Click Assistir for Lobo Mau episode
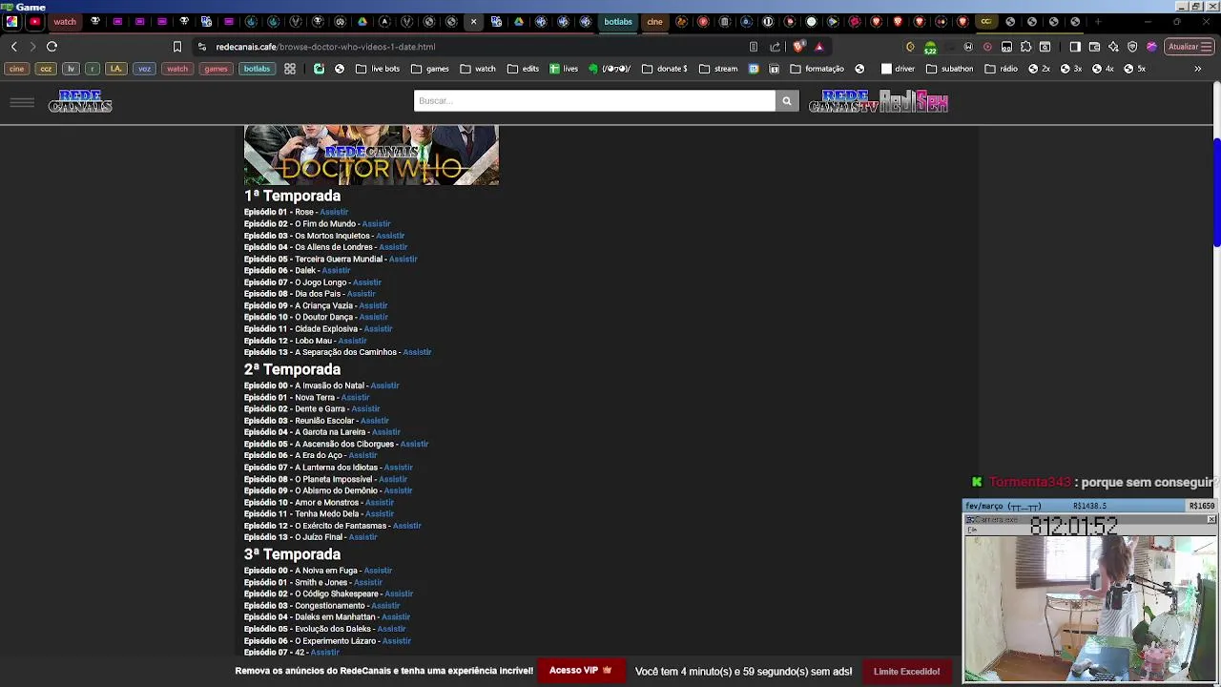Screen dimensions: 1221x687 pyautogui.click(x=352, y=341)
